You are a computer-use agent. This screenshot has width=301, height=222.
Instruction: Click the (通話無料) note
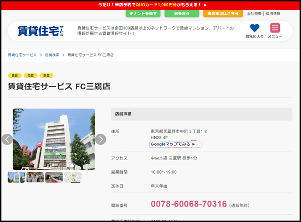coord(239,206)
